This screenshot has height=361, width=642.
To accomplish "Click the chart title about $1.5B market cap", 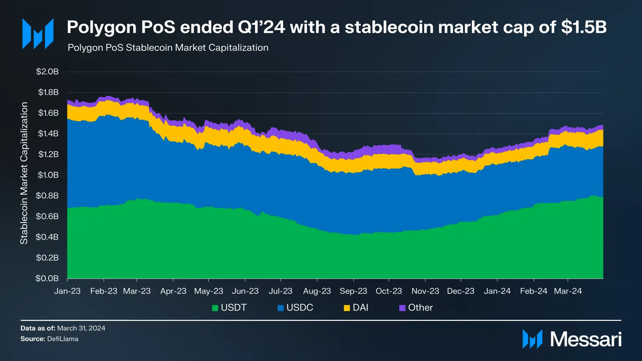I will point(337,27).
